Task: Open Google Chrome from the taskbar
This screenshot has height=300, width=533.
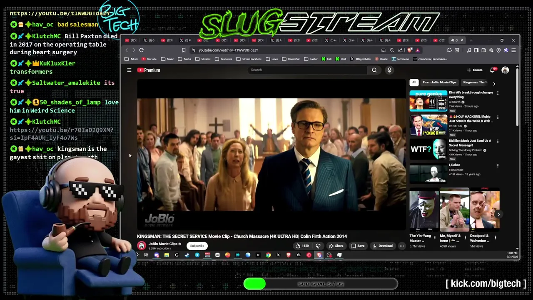Action: (x=268, y=255)
